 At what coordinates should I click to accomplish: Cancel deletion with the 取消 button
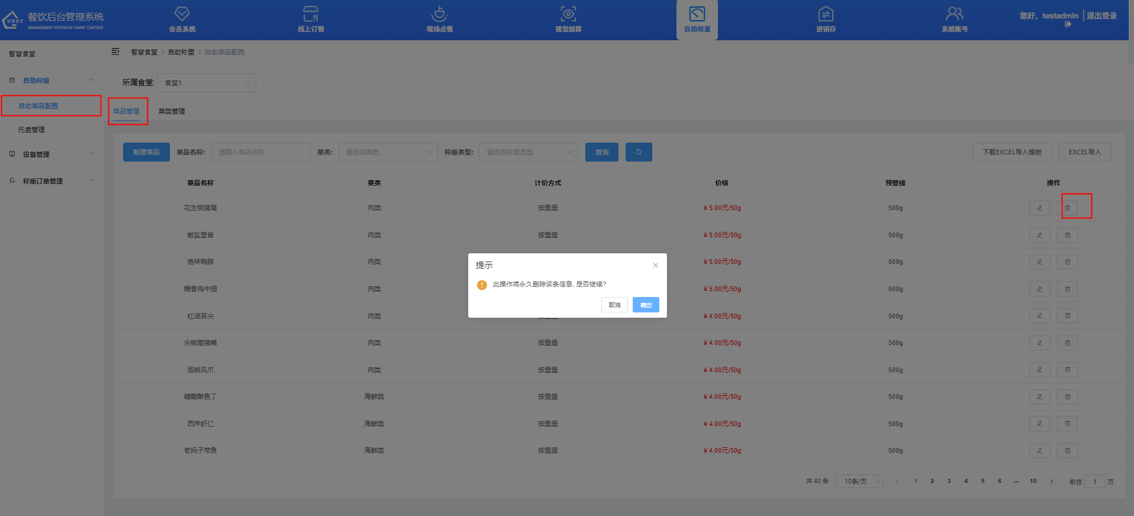tap(614, 305)
